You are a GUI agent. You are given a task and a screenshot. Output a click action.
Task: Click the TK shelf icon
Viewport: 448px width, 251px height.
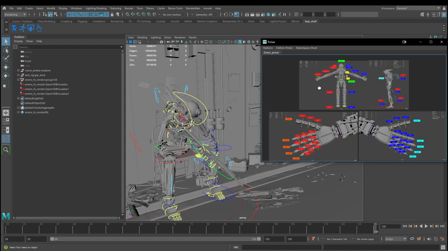15,28
